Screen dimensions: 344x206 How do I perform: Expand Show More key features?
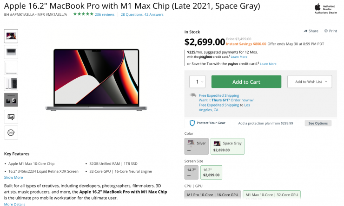click(x=13, y=177)
